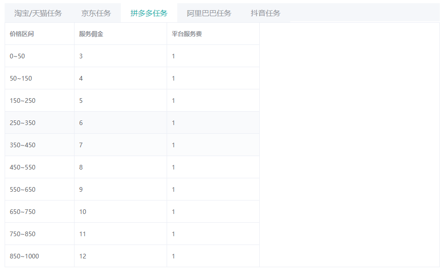Click service commission 5 in the 150~250 row
The width and height of the screenshot is (443, 270).
[x=121, y=100]
